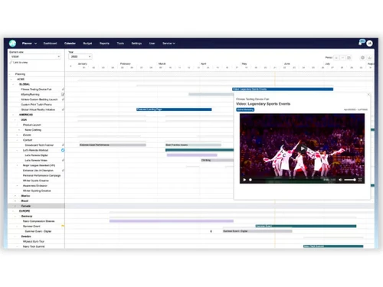Expand the Mexico tree node

point(15,196)
